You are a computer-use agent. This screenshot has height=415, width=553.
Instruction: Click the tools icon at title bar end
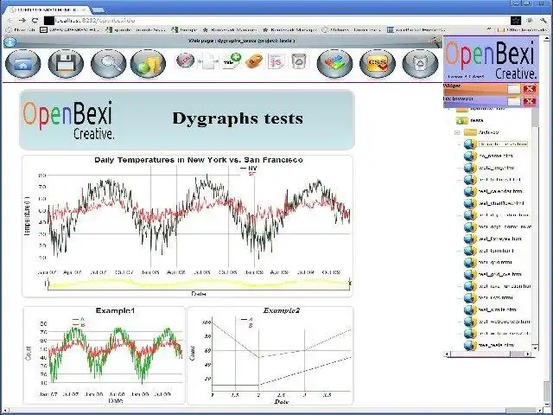(x=435, y=42)
